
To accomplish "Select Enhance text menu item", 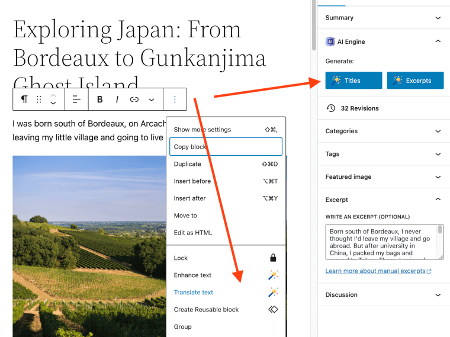I will pos(226,275).
